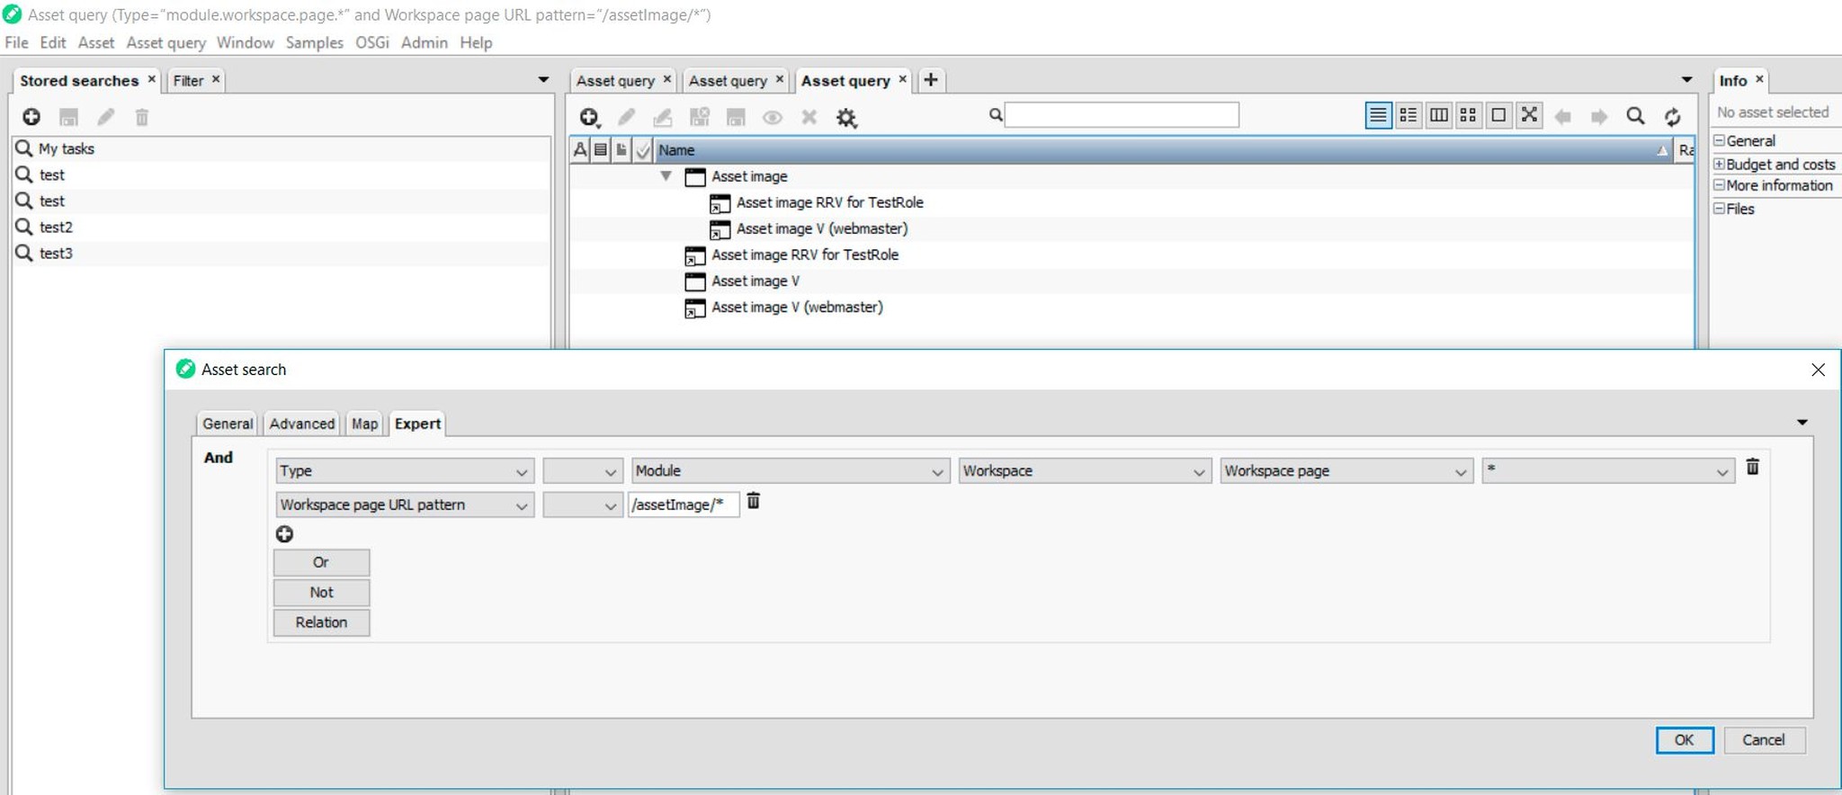Add a new stored search with plus icon
The image size is (1842, 795).
[31, 117]
